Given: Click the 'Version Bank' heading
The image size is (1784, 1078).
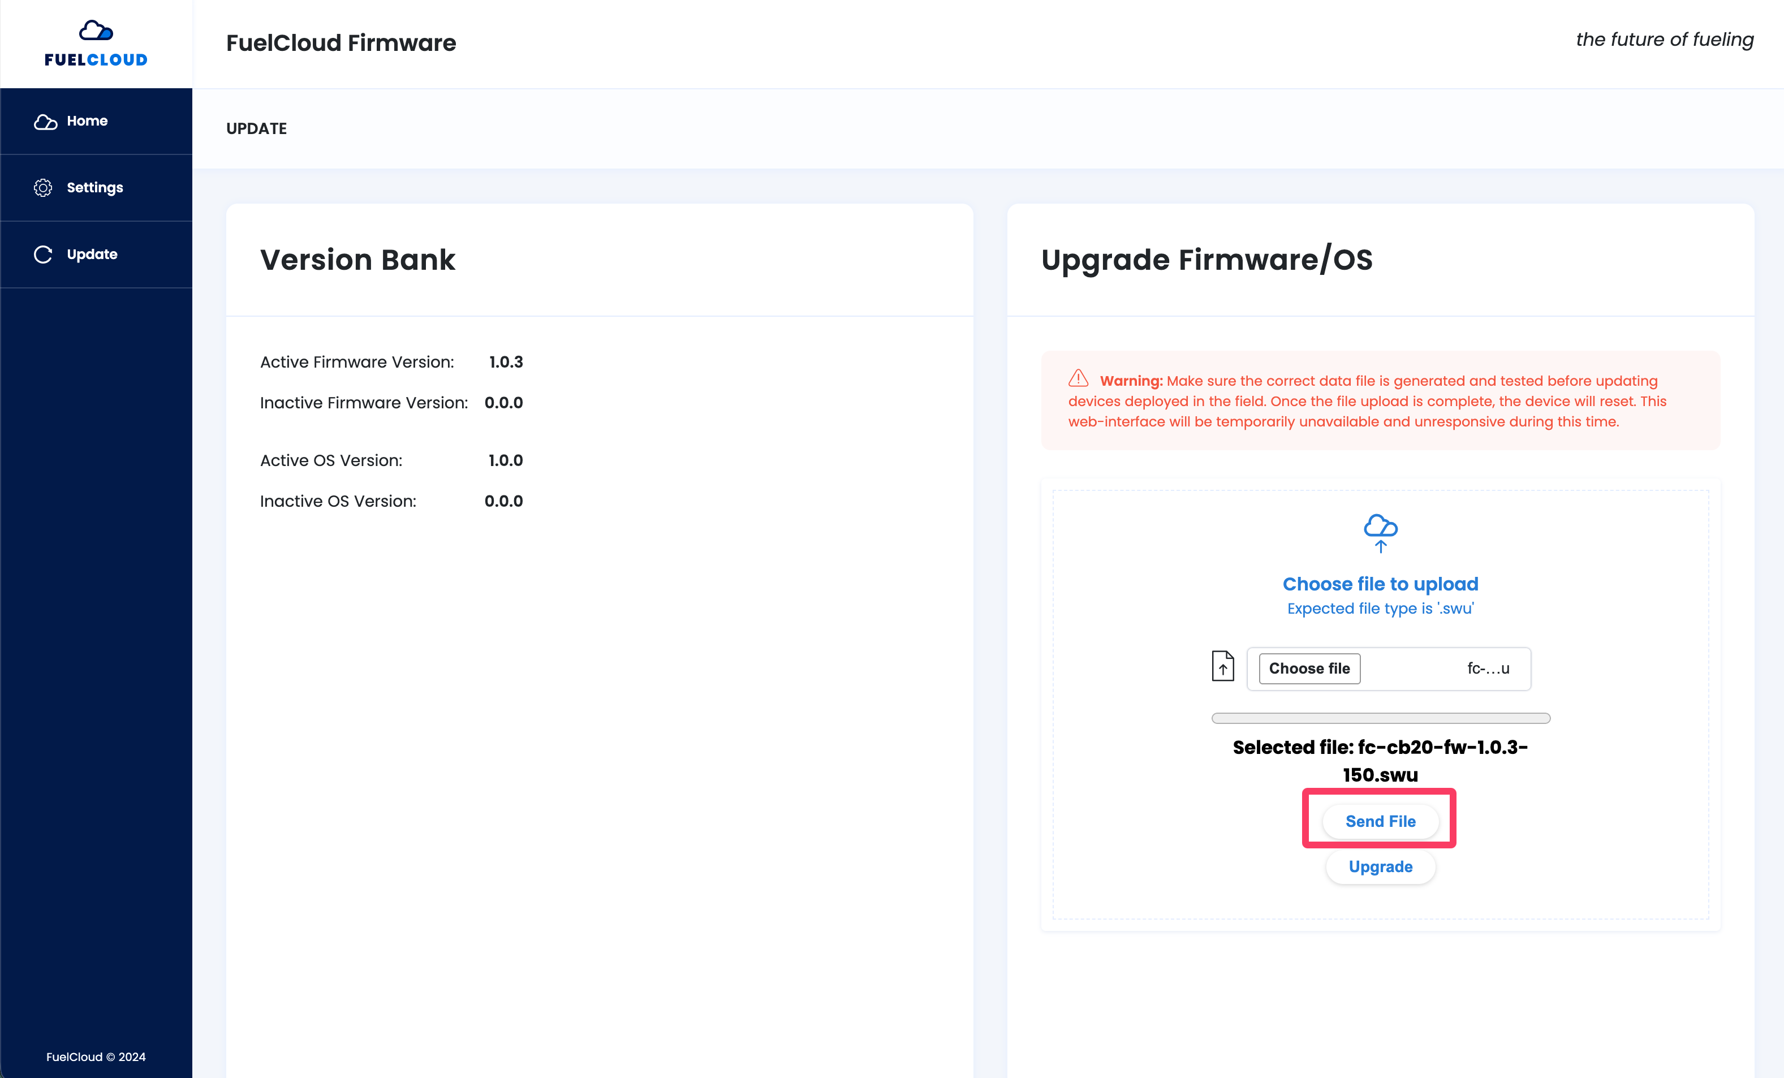Looking at the screenshot, I should pyautogui.click(x=357, y=260).
